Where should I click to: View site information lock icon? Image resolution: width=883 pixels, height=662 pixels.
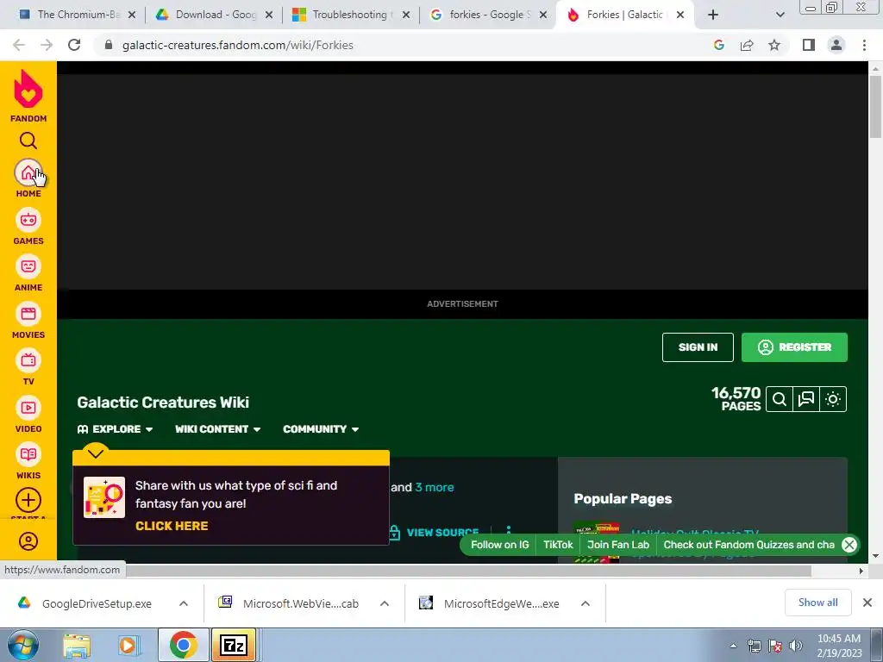click(x=109, y=45)
